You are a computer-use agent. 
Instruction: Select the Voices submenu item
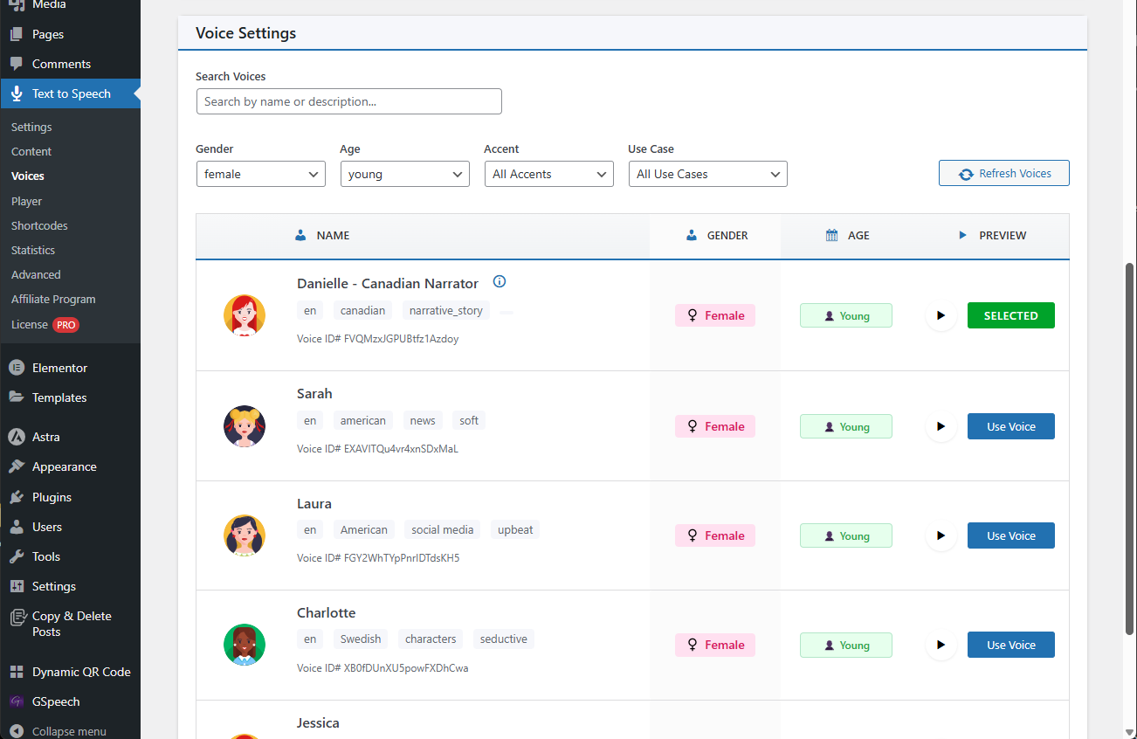28,176
